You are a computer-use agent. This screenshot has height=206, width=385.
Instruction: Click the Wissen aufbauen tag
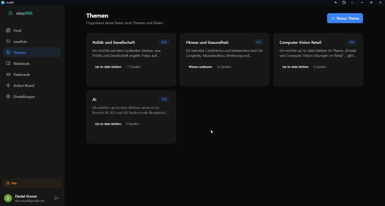click(x=200, y=67)
